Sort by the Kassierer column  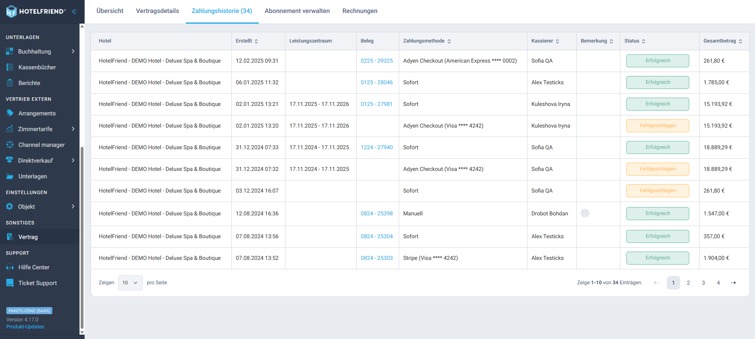557,41
